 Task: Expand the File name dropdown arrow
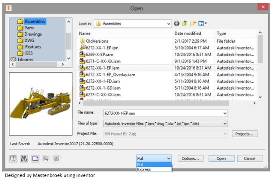225,113
